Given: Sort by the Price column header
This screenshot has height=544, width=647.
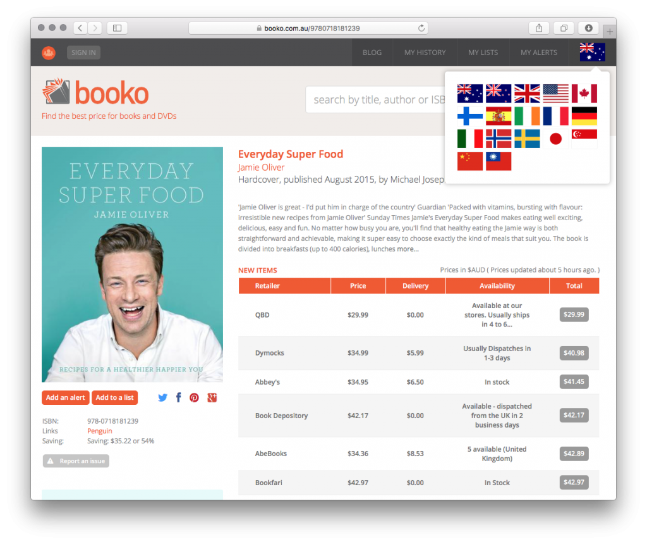Looking at the screenshot, I should 358,286.
